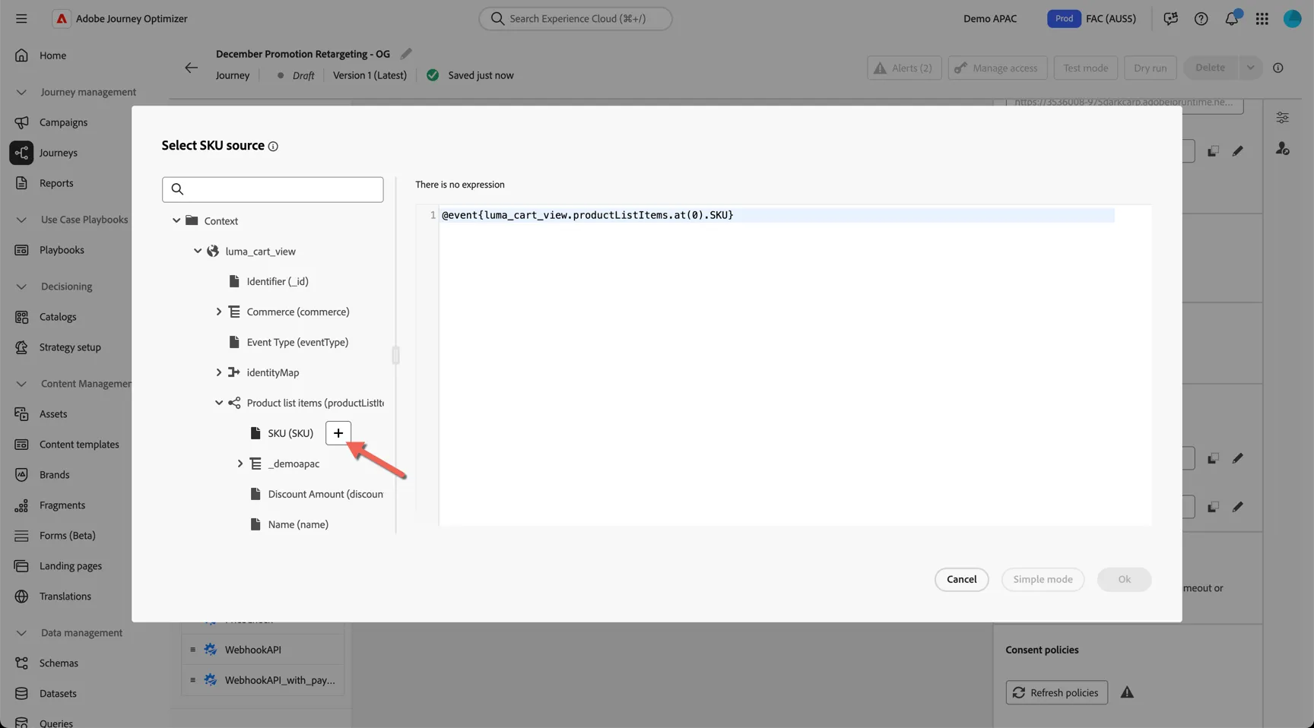Click the Search Experience Cloud field
The height and width of the screenshot is (728, 1314).
click(x=575, y=18)
